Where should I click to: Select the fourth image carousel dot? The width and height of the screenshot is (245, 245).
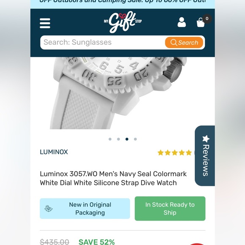point(135,139)
